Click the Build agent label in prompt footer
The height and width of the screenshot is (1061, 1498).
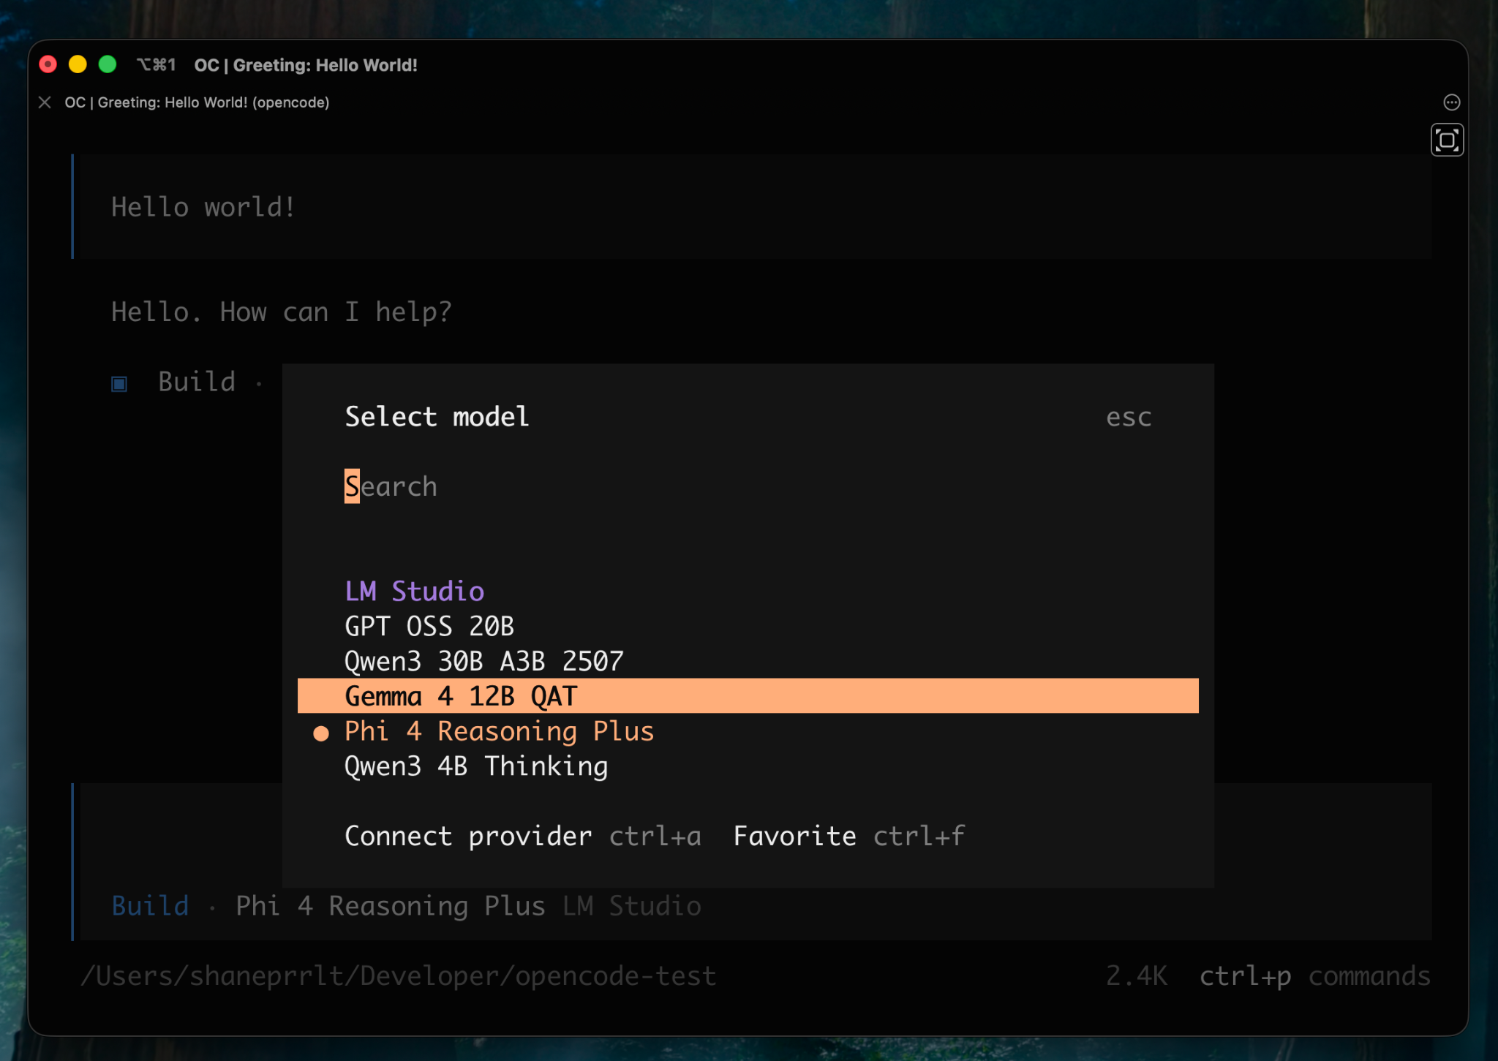tap(150, 906)
